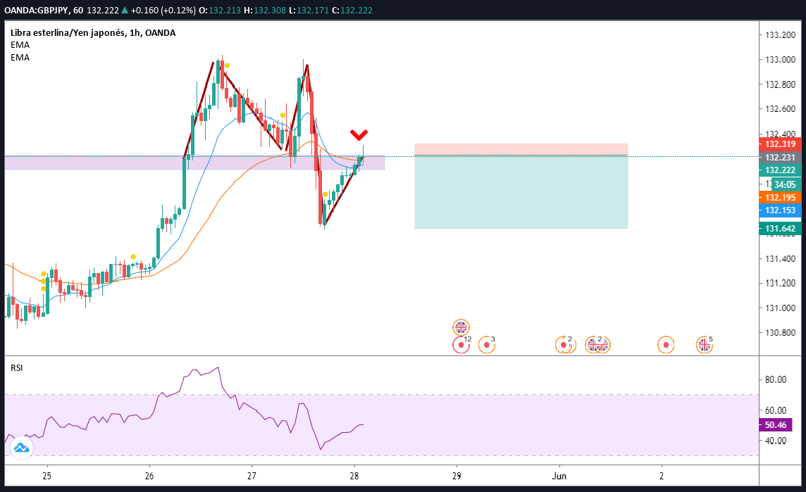The height and width of the screenshot is (492, 806).
Task: Click the blue cloud snapshot icon in RSI pane
Action: (x=21, y=448)
